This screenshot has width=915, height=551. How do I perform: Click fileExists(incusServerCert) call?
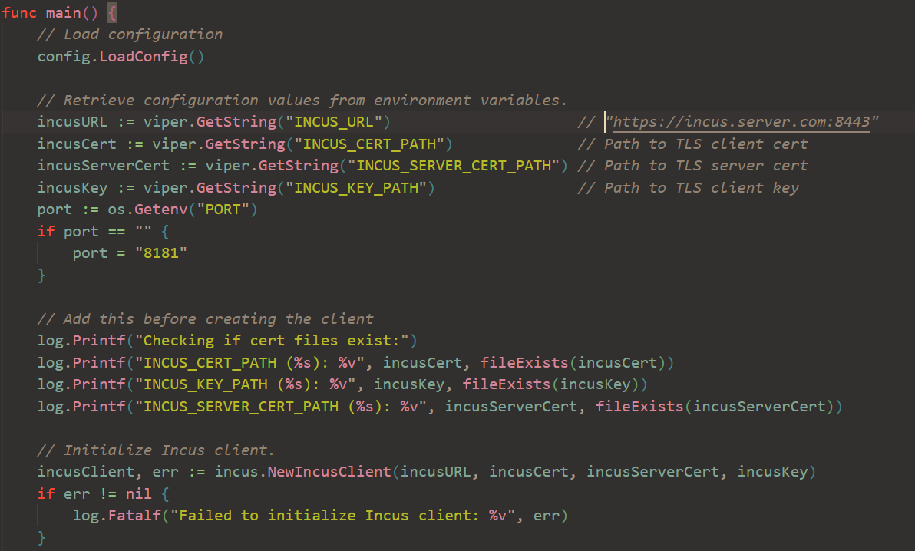click(x=715, y=407)
